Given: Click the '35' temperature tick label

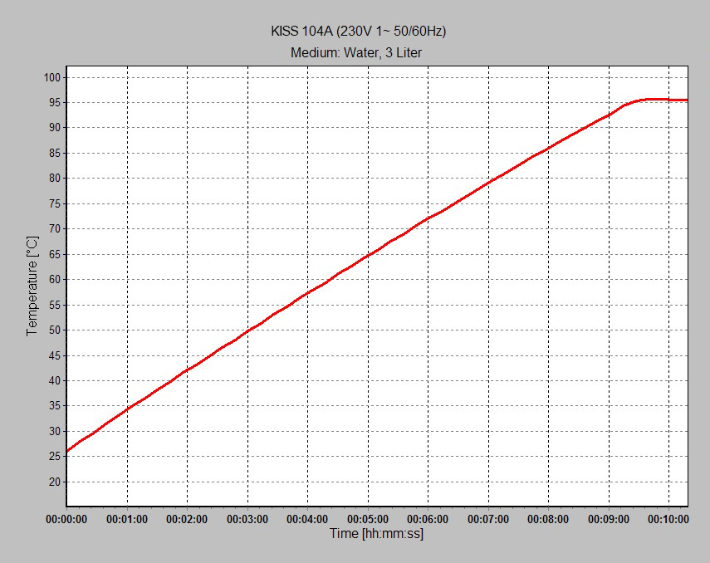Looking at the screenshot, I should [x=54, y=406].
